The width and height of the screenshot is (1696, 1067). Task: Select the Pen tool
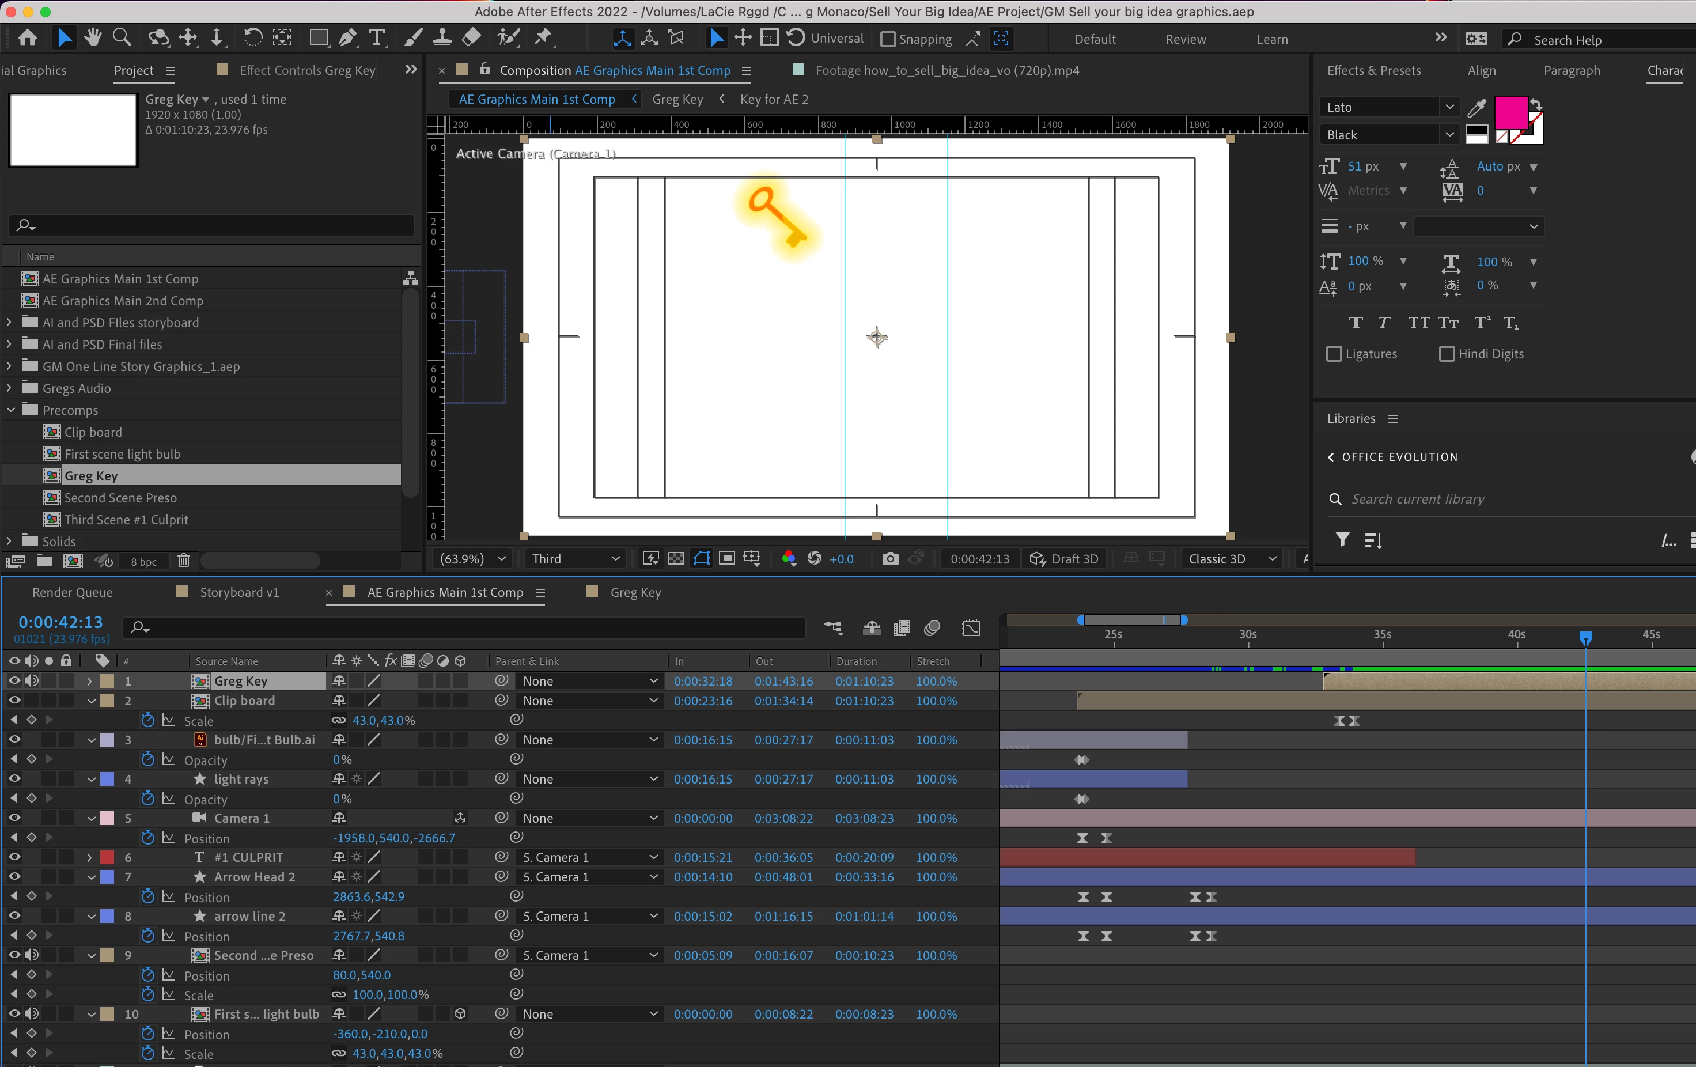coord(347,37)
